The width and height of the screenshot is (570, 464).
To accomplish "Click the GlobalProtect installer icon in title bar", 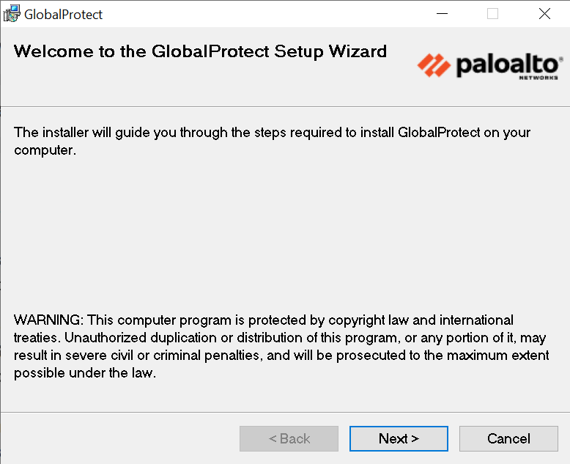I will [12, 14].
